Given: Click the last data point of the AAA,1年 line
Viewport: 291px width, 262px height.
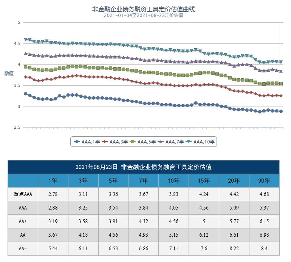Looking at the screenshot, I should [281, 111].
